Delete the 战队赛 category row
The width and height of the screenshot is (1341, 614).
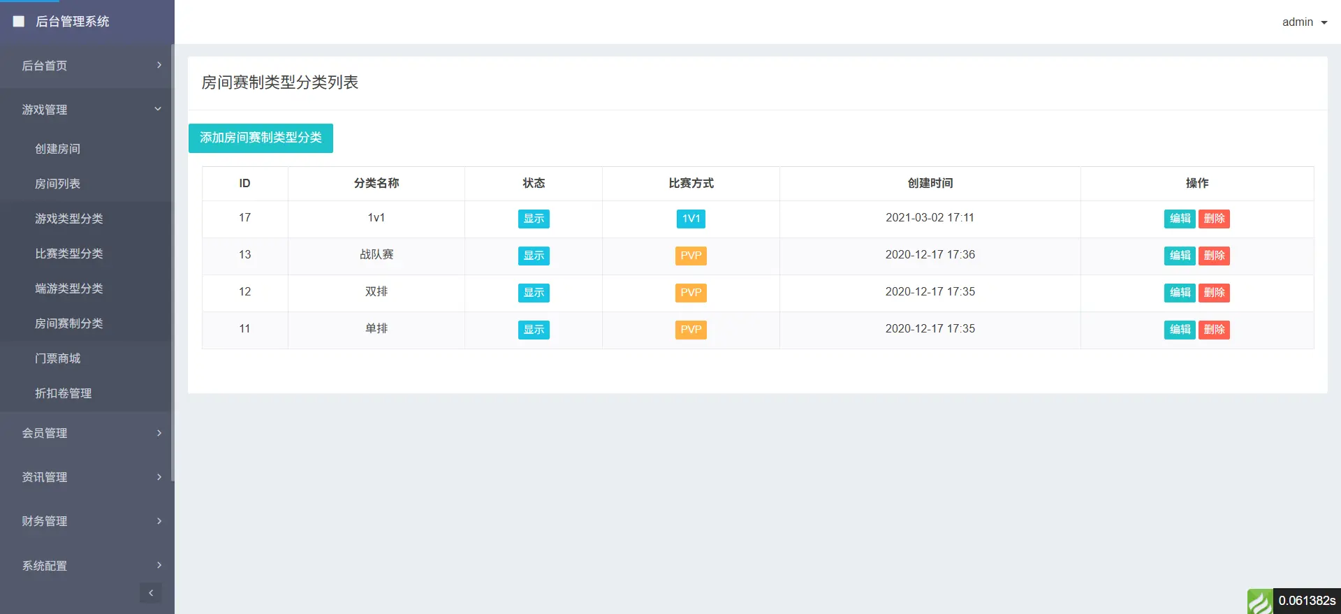point(1214,256)
